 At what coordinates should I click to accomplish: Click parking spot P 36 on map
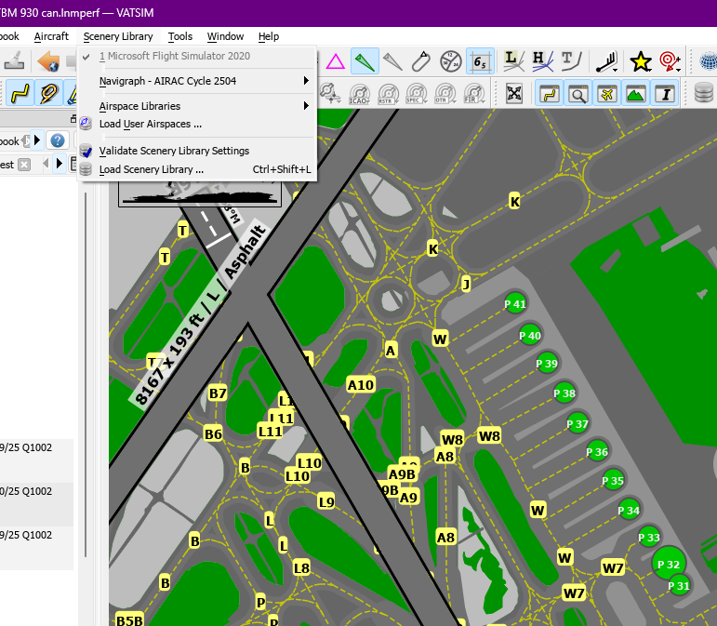pyautogui.click(x=597, y=452)
